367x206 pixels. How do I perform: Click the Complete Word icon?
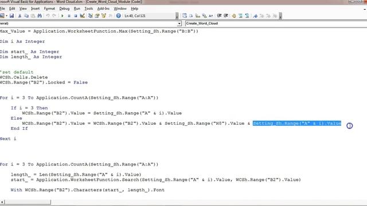[210, 15]
